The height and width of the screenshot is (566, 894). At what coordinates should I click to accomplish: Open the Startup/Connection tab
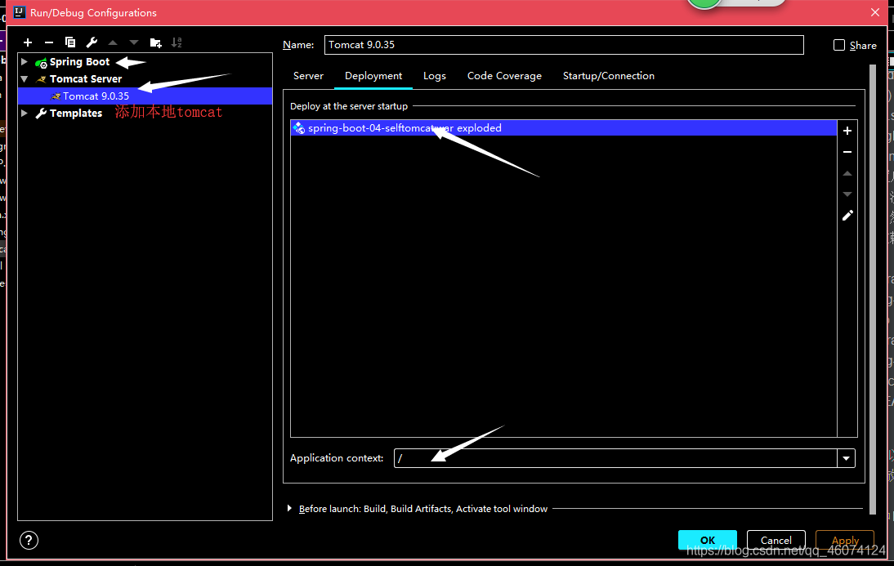pos(608,76)
